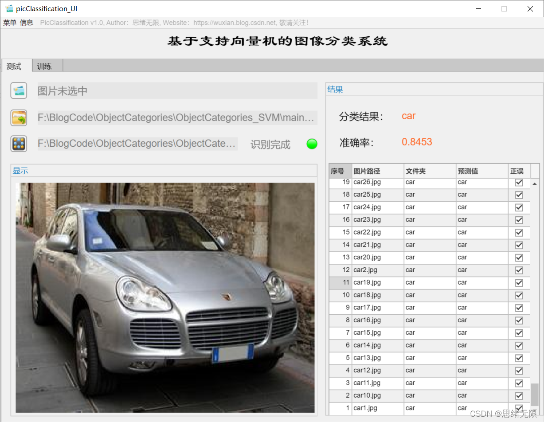Toggle the checkbox in car14.jpg row

coord(519,345)
